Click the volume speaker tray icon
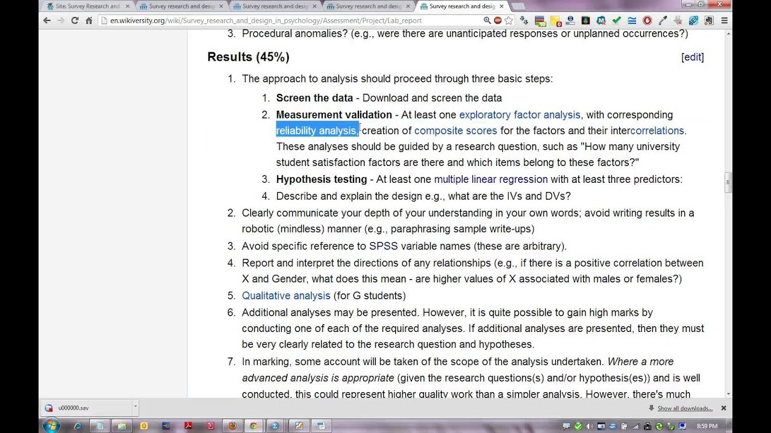Viewport: 771px width, 433px height. [589, 426]
